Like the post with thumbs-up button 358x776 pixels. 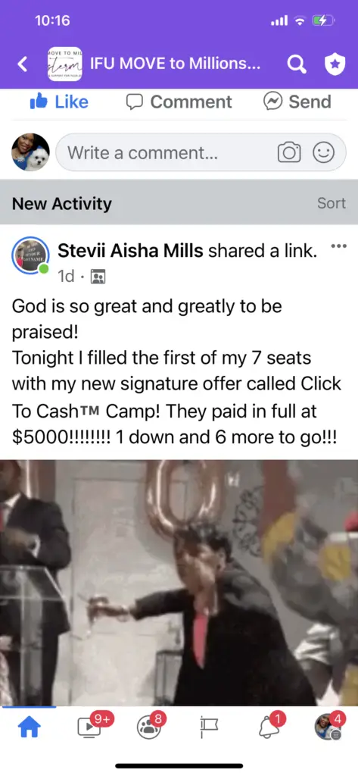pos(59,102)
